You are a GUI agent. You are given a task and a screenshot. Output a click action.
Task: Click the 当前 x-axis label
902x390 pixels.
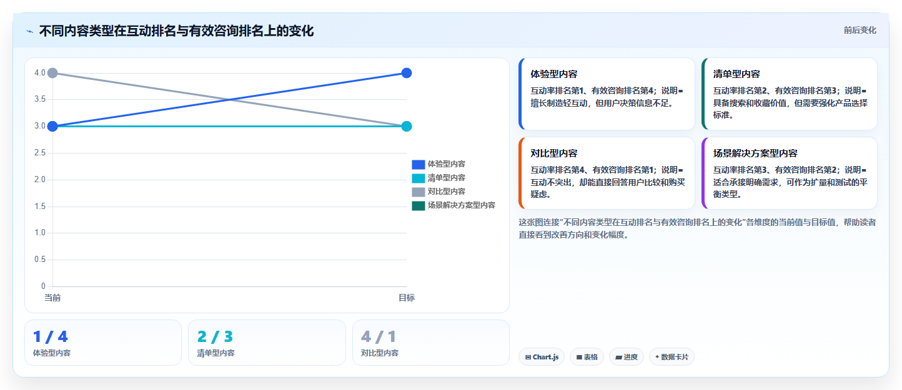[52, 298]
